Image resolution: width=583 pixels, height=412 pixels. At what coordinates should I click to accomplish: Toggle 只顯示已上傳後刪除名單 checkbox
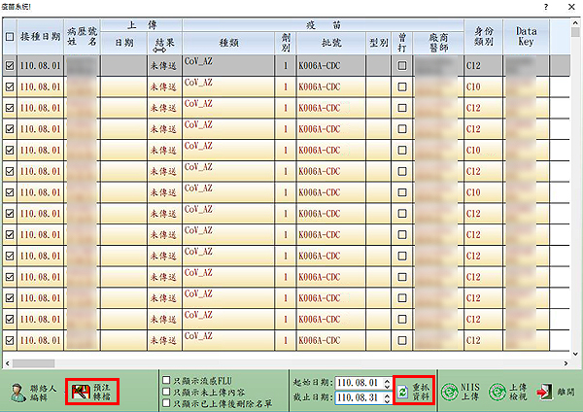166,404
